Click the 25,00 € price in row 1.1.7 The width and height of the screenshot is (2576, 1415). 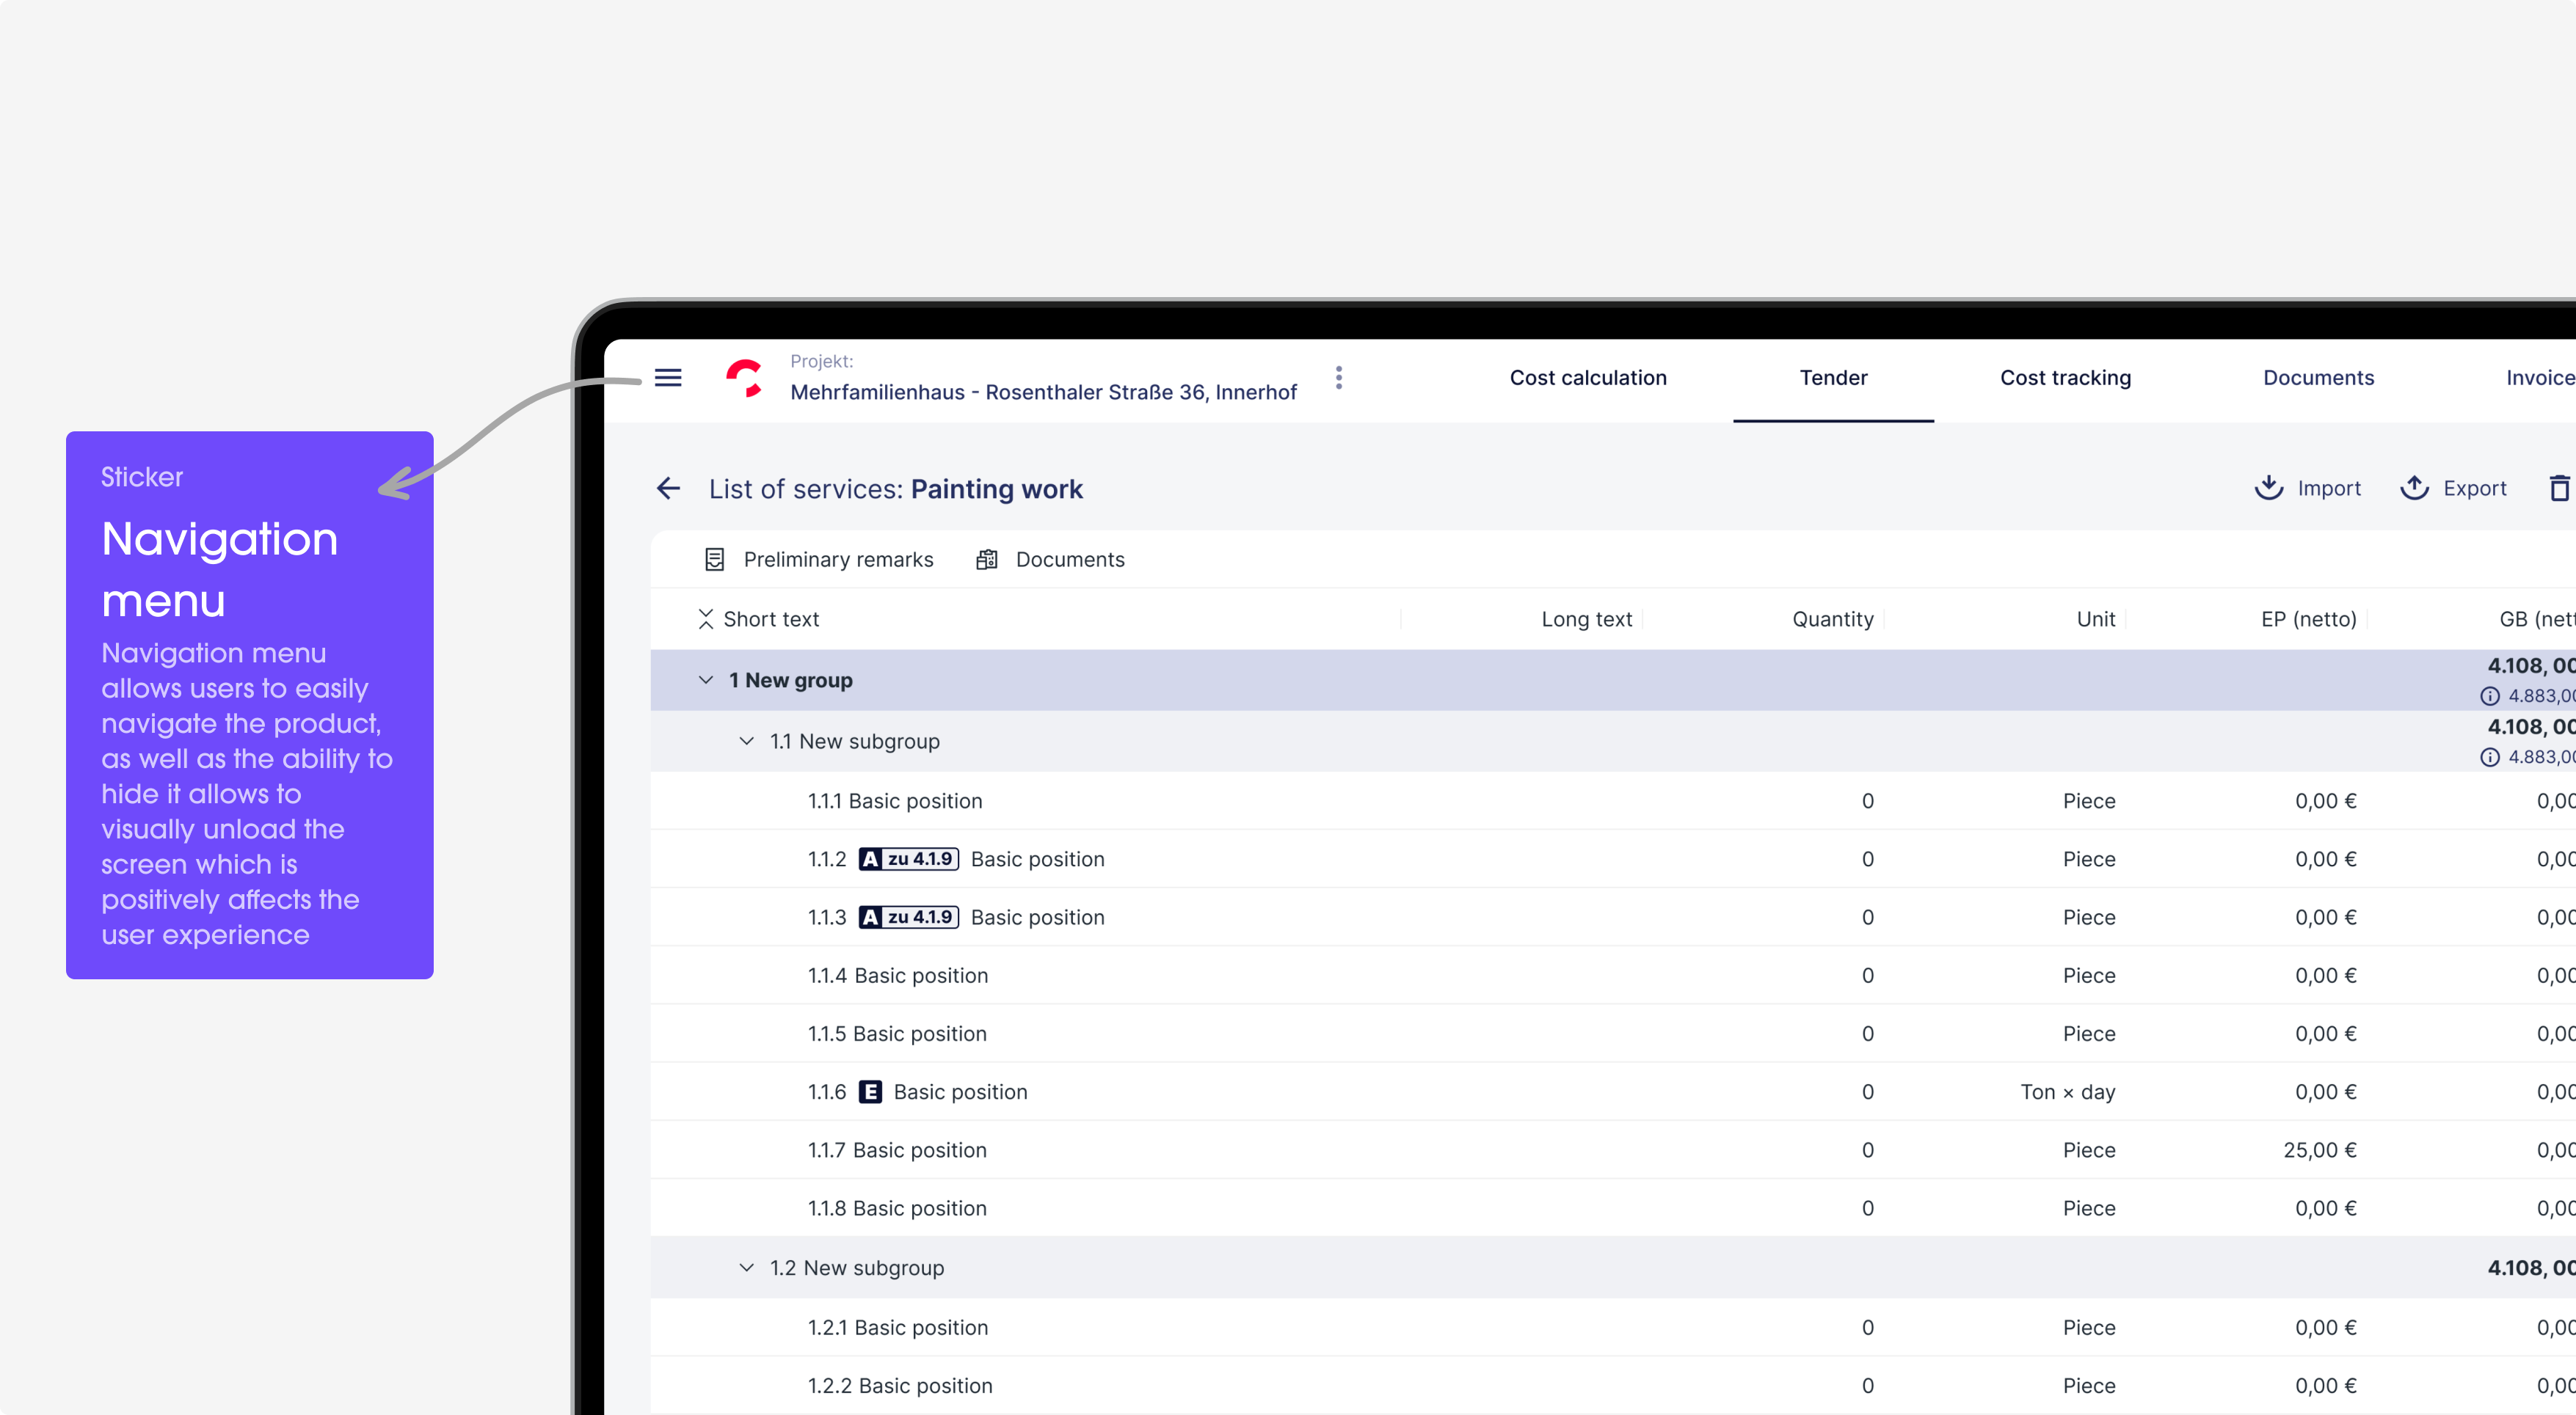tap(2320, 1150)
